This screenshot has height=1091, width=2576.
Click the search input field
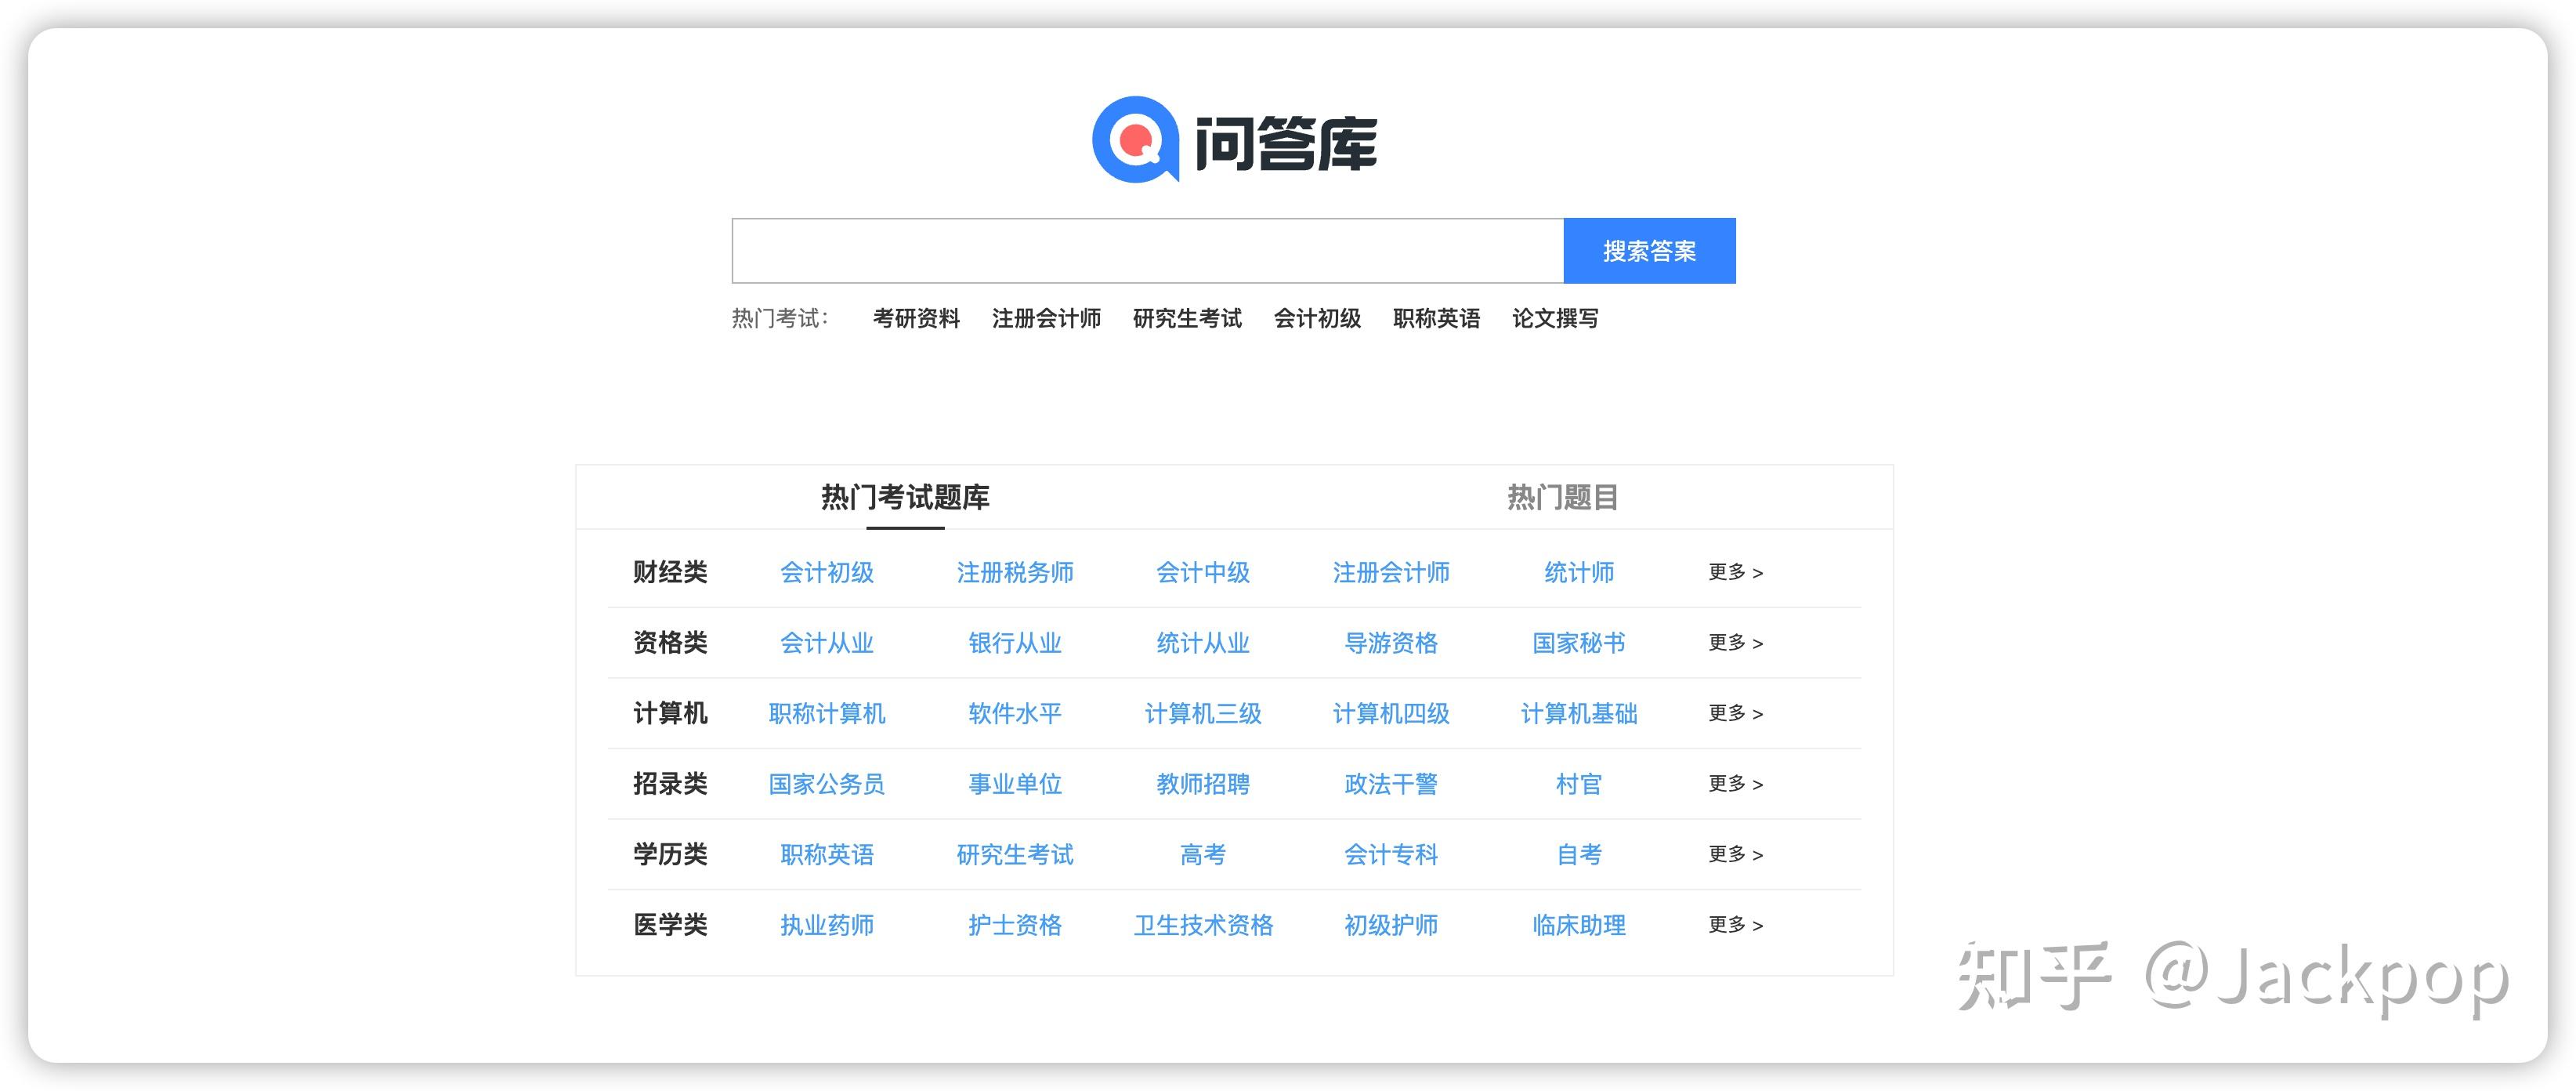tap(1147, 251)
